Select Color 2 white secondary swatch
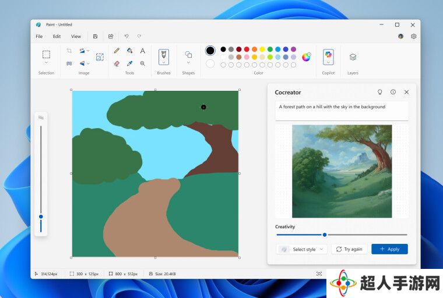This screenshot has width=443, height=298. (x=210, y=63)
